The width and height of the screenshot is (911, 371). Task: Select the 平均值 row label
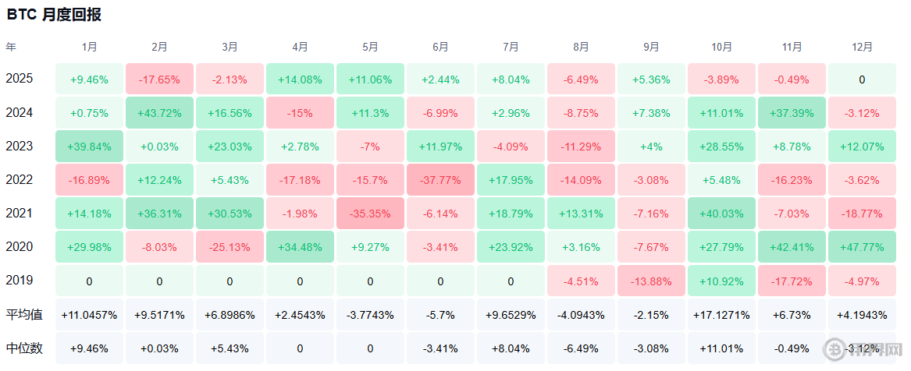pyautogui.click(x=23, y=314)
